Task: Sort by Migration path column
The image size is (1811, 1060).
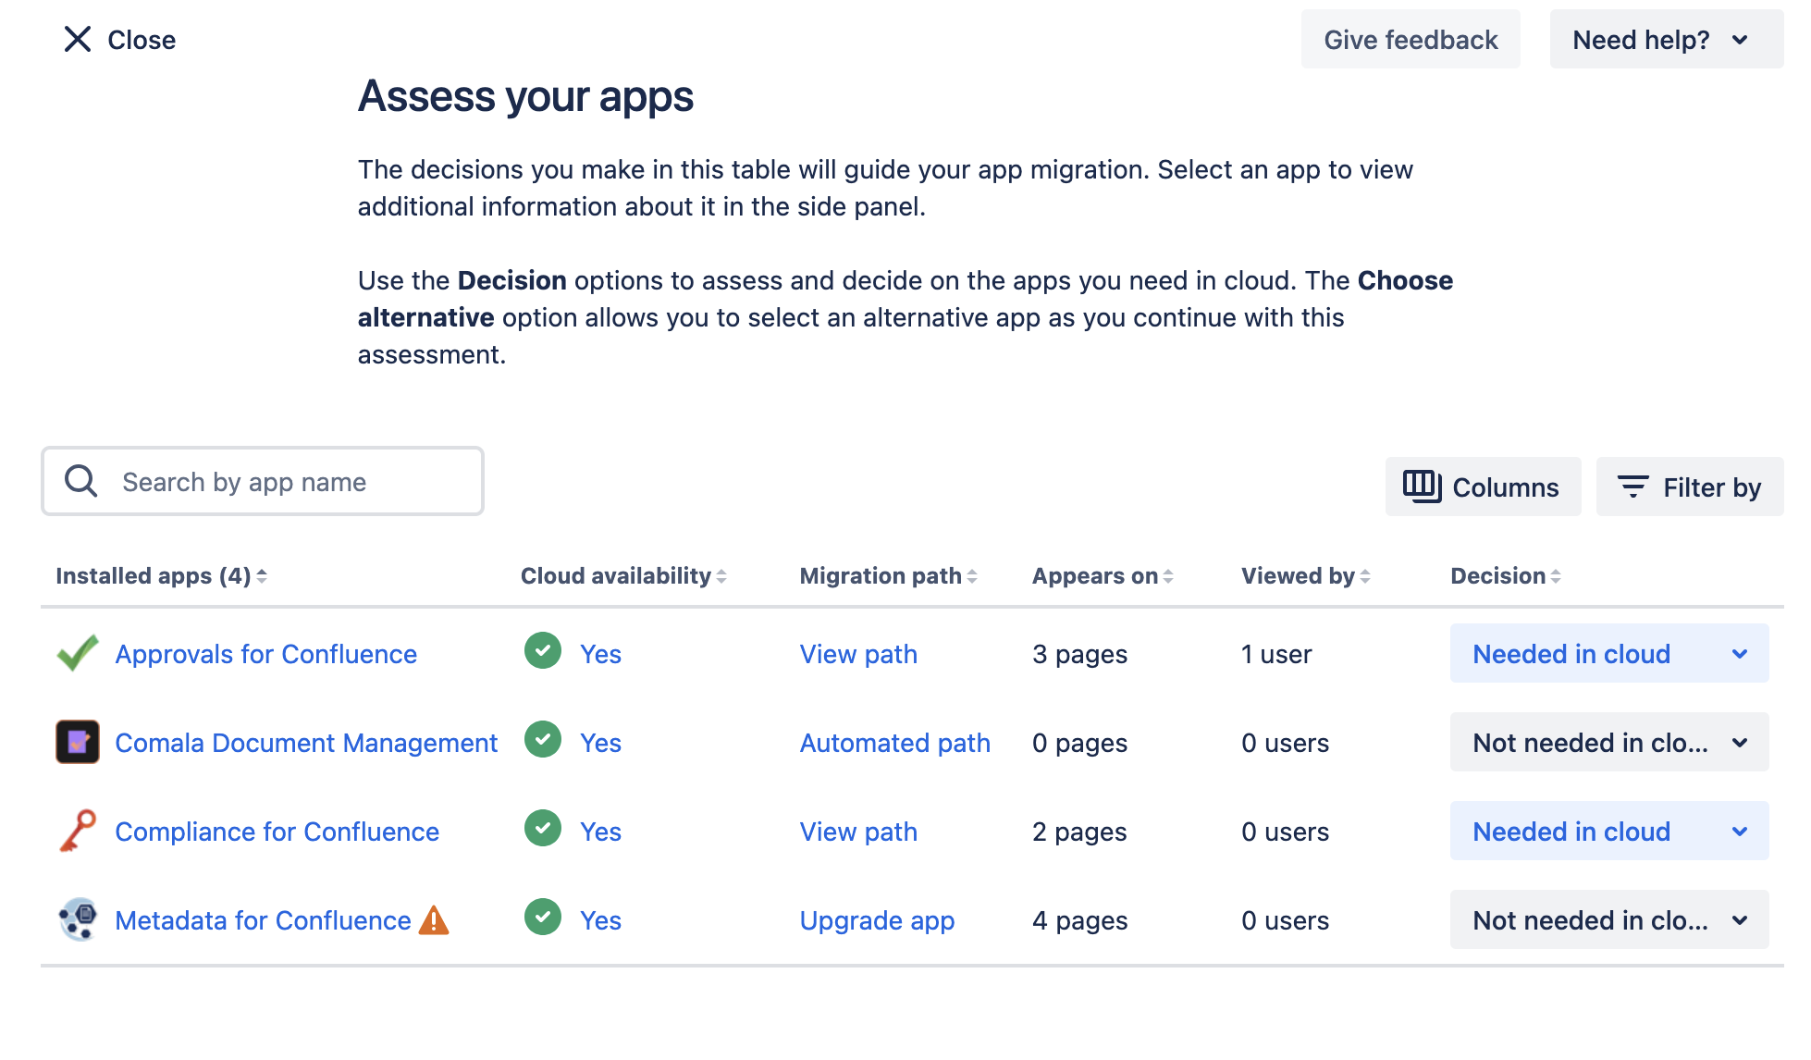Action: [888, 576]
